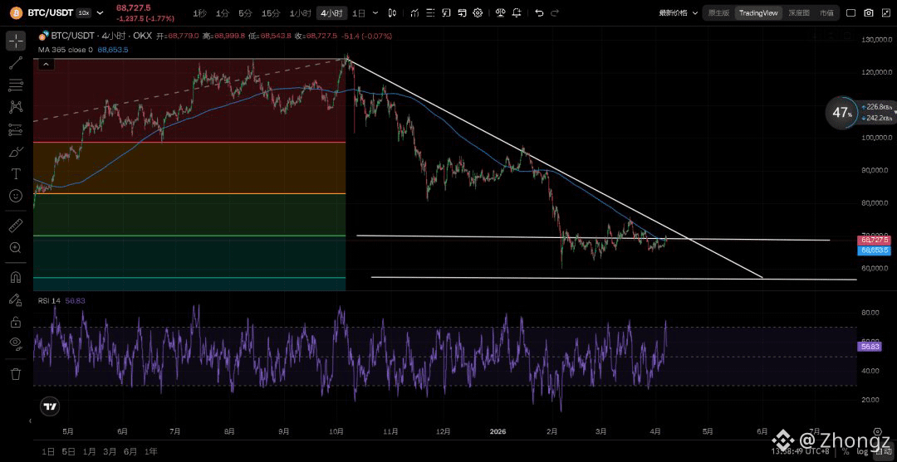The image size is (897, 462).
Task: Select the ruler measure tool
Action: coord(16,226)
